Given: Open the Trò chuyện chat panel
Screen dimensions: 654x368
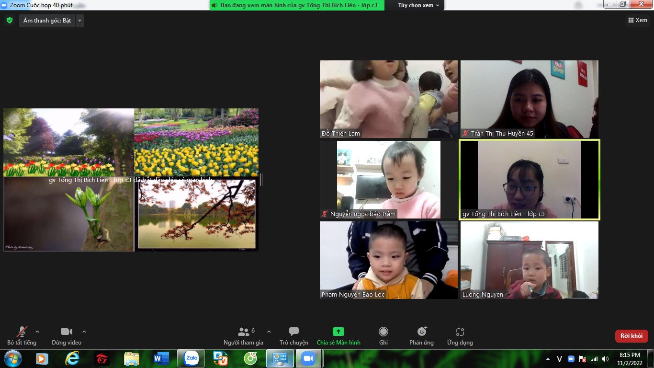Looking at the screenshot, I should (294, 335).
